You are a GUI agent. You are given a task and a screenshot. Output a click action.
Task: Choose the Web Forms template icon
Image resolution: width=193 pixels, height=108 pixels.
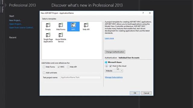[61, 25]
